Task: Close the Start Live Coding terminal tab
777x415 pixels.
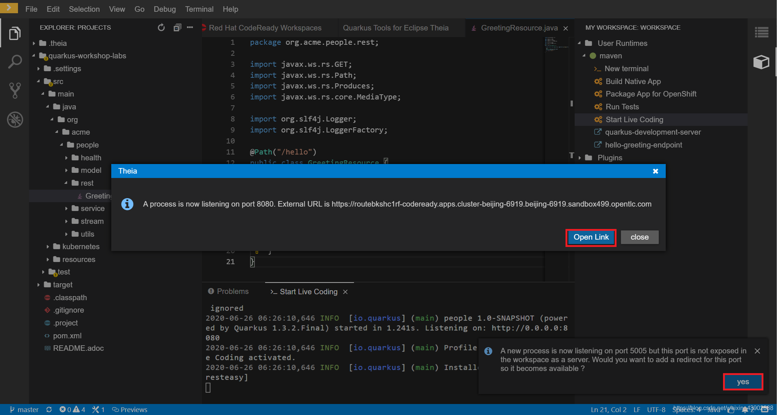Action: 345,292
